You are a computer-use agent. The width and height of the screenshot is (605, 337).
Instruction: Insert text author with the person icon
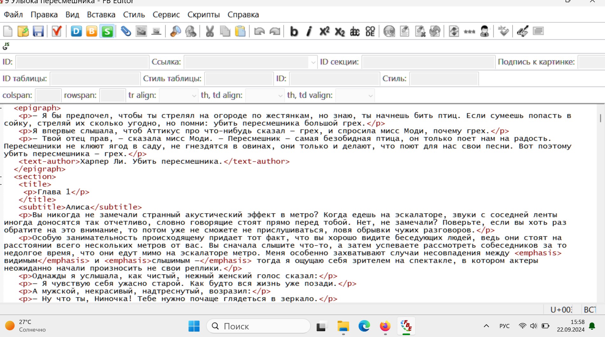485,31
